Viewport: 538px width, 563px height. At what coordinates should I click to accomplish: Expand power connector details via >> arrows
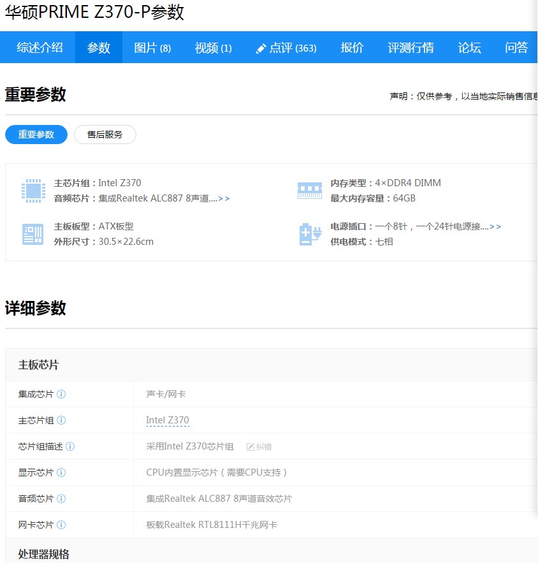pyautogui.click(x=495, y=226)
